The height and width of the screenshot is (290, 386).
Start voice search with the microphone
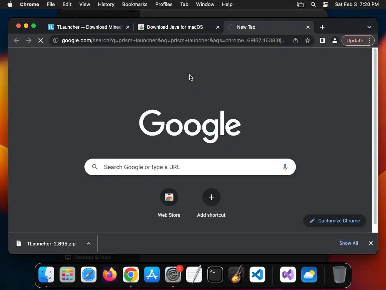click(285, 167)
